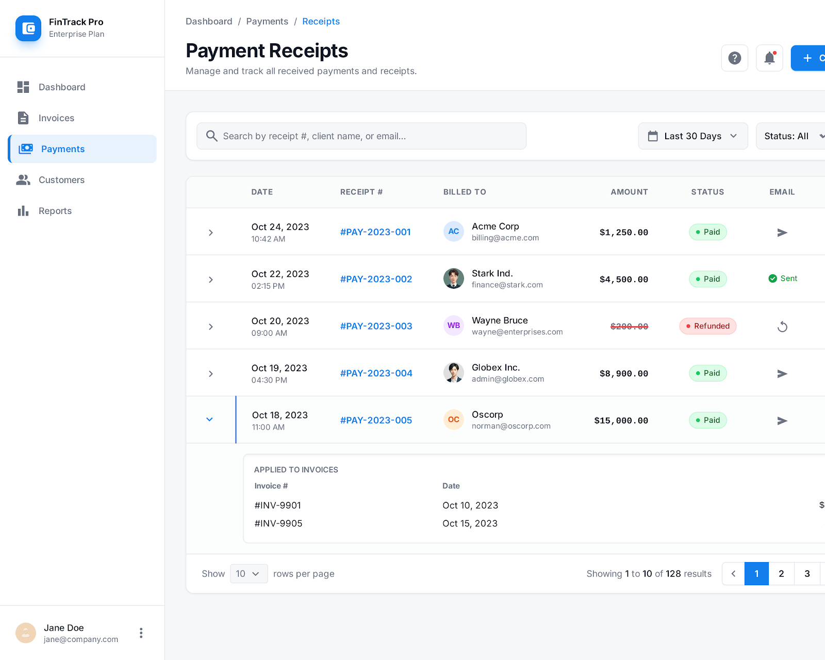Expand the Acme Corp receipt row
The width and height of the screenshot is (825, 660).
(x=210, y=233)
